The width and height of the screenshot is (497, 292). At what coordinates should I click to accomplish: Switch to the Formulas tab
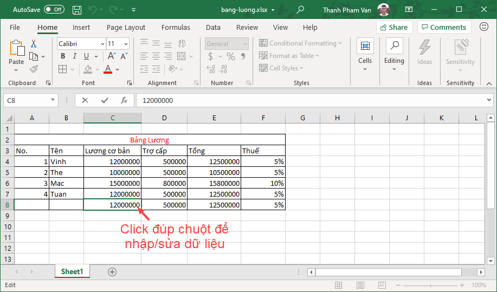(176, 27)
